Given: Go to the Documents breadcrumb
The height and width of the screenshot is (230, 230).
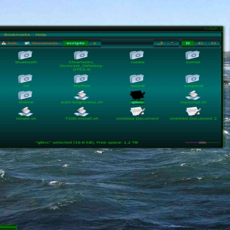Looking at the screenshot, I should pyautogui.click(x=41, y=43).
